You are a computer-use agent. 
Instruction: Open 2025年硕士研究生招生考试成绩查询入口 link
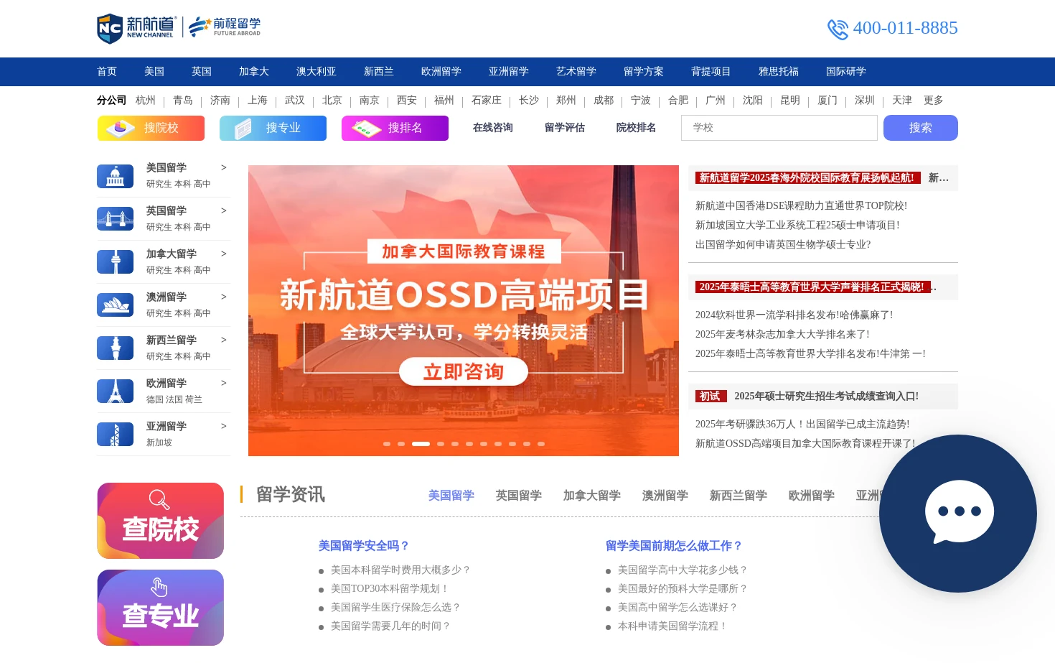point(826,397)
